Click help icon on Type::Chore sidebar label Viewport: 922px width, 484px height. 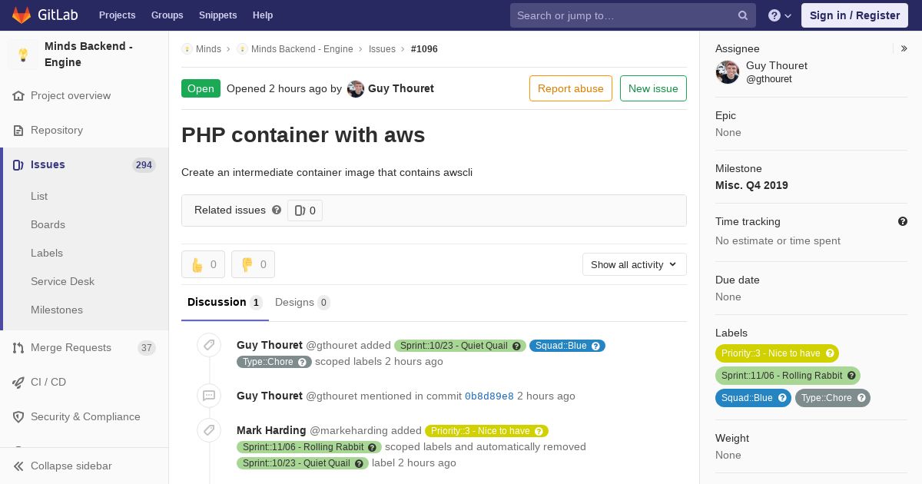point(861,398)
